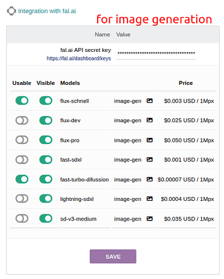Toggle Visible switch for fast-turbo-difussion
Viewport: 224px width, 279px height.
tap(46, 179)
